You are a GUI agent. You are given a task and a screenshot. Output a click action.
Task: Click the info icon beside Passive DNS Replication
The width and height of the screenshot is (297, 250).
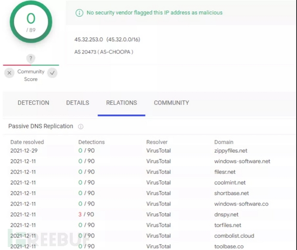tap(80, 127)
